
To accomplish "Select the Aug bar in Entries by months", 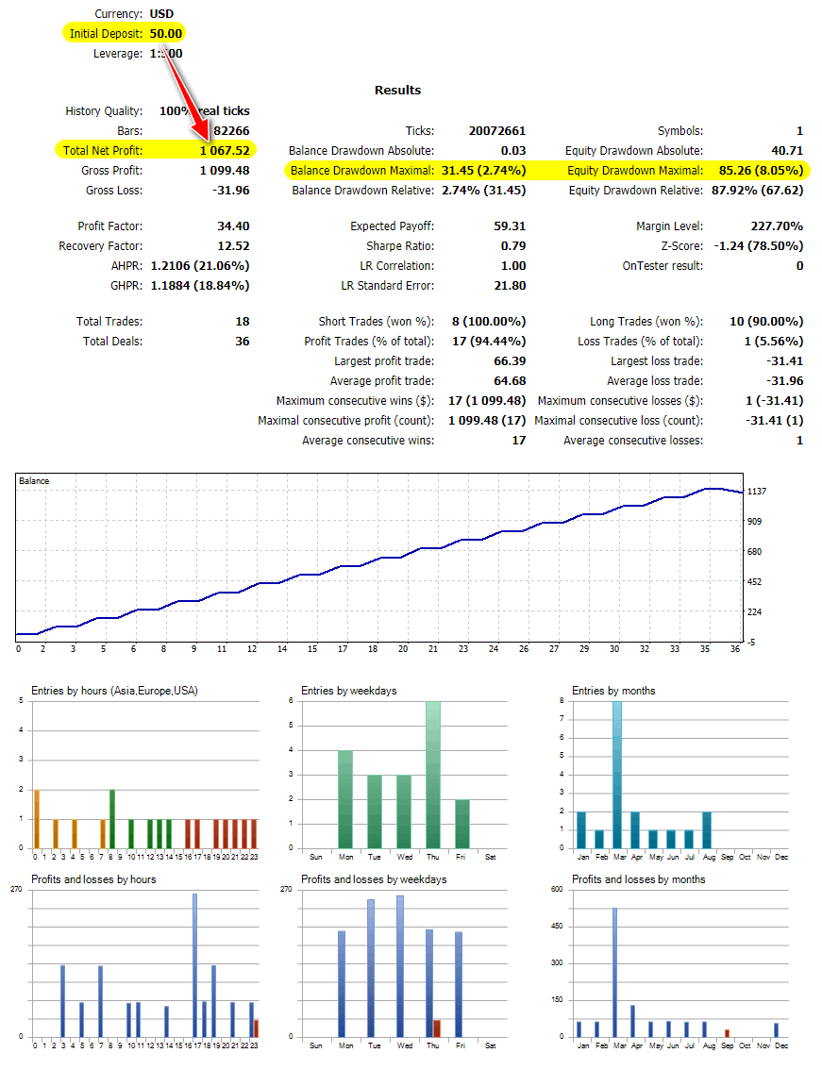I will (x=707, y=829).
